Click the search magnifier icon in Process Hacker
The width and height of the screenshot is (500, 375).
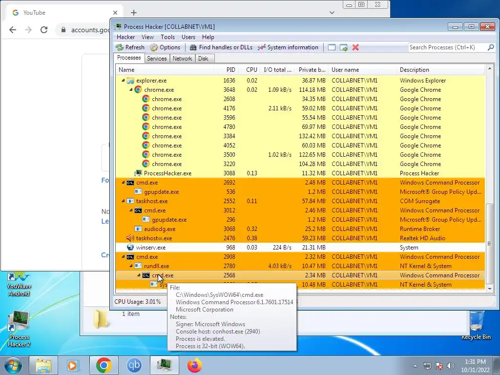491,47
